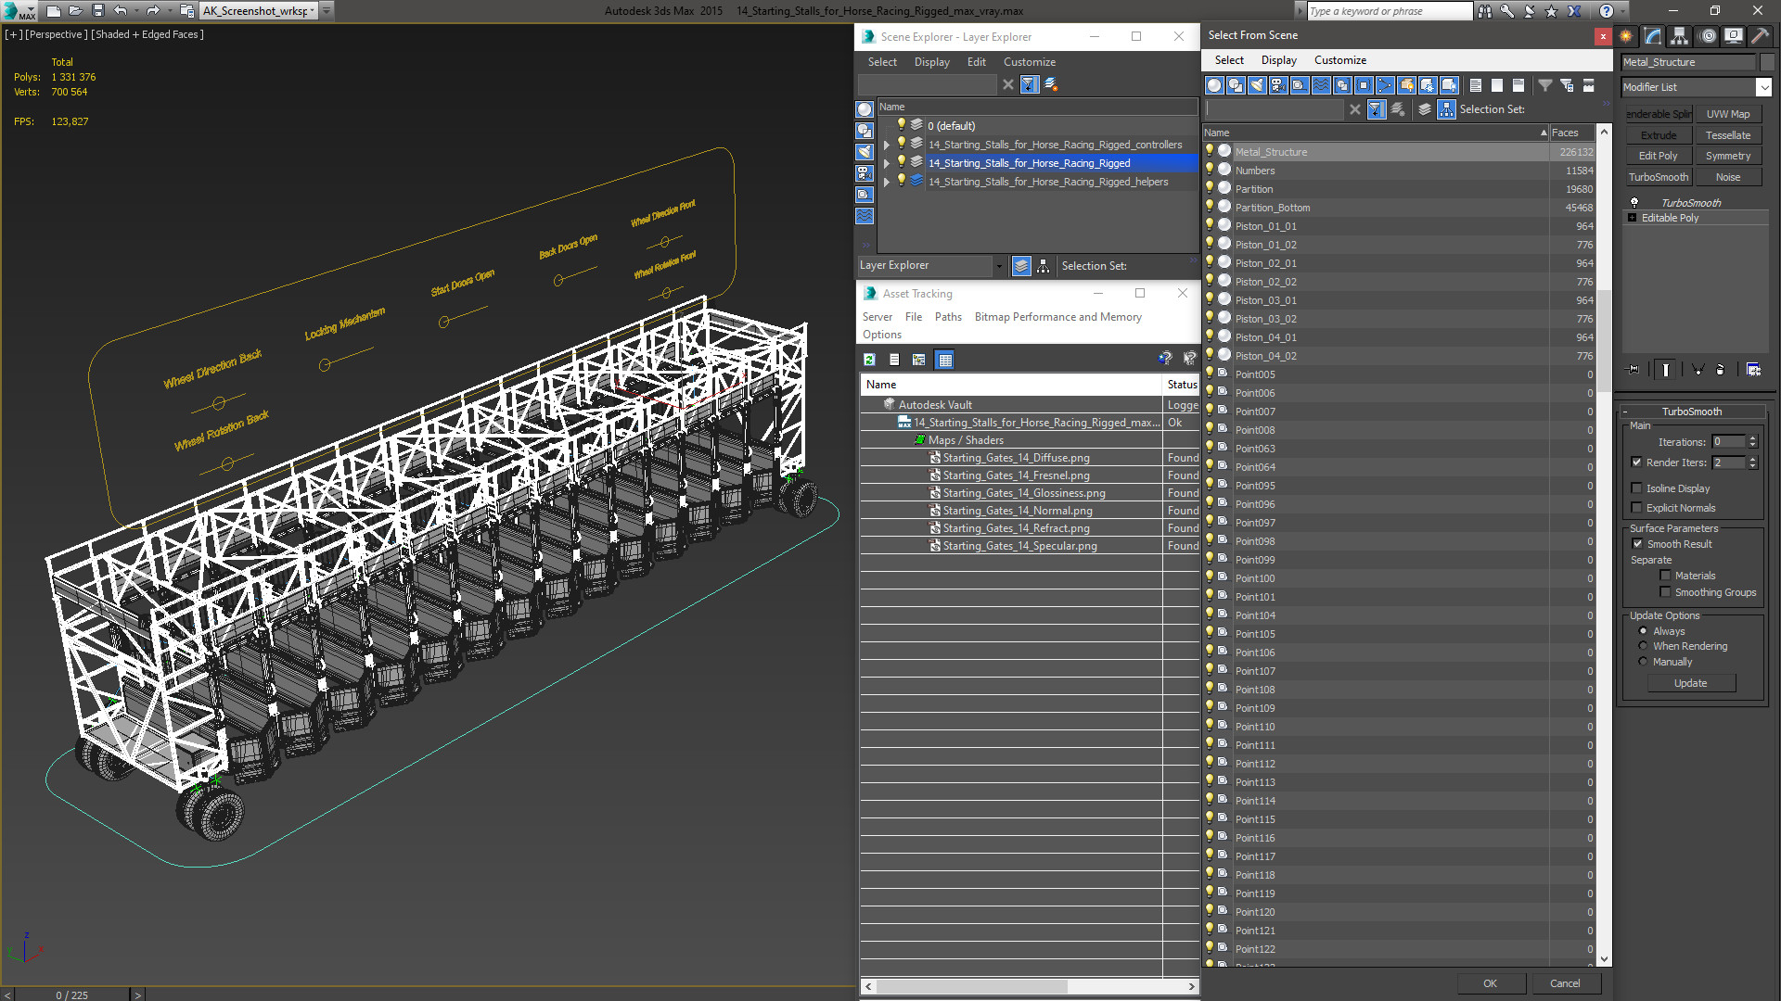Image resolution: width=1781 pixels, height=1001 pixels.
Task: Click time slider showing 0 / 225
Action: click(x=72, y=995)
